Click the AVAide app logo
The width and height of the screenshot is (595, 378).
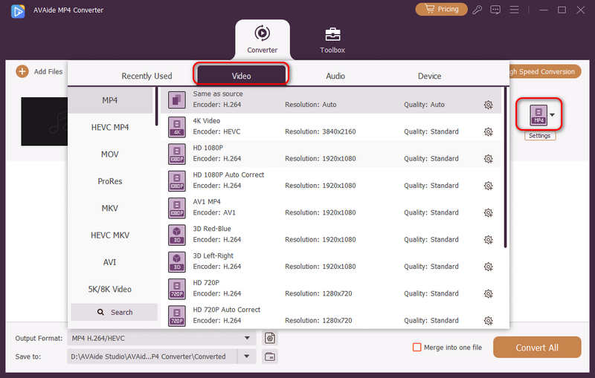[x=18, y=10]
